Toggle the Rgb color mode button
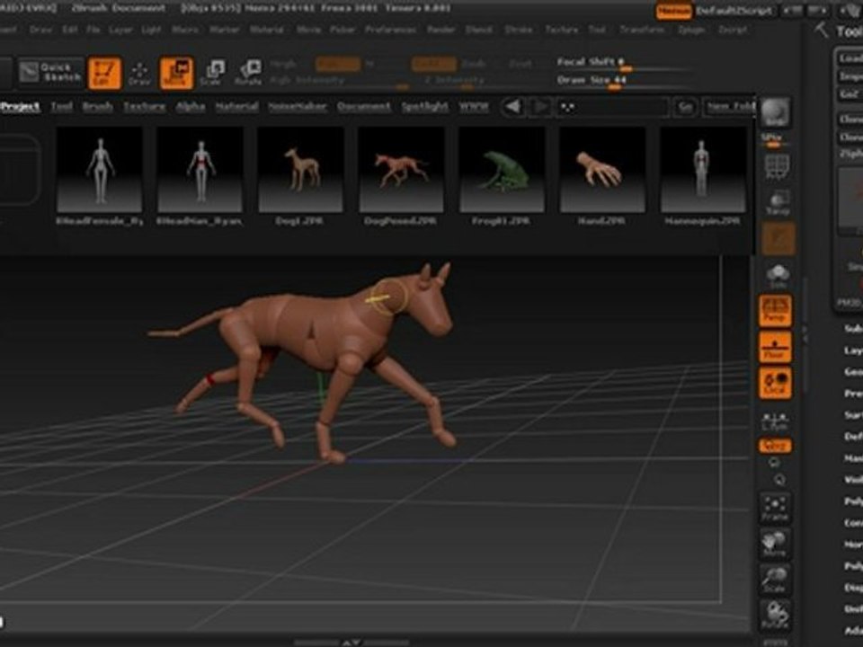The image size is (863, 647). click(x=338, y=65)
